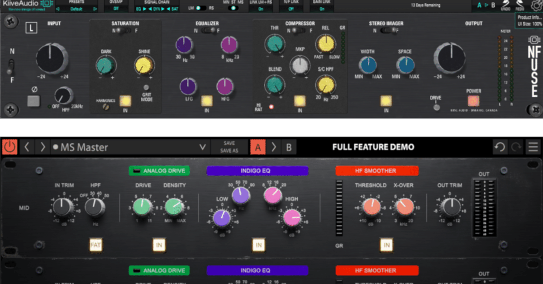Click the HFG magenta knob
543x284 pixels.
(x=225, y=86)
